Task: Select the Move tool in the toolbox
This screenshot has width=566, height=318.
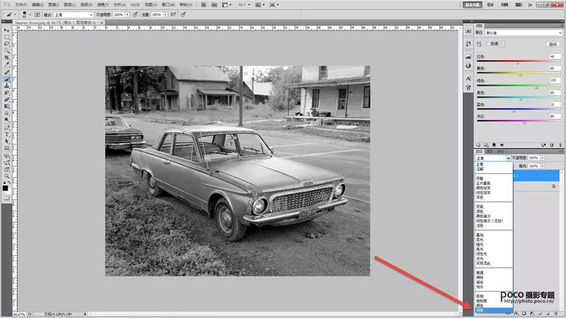Action: click(6, 30)
